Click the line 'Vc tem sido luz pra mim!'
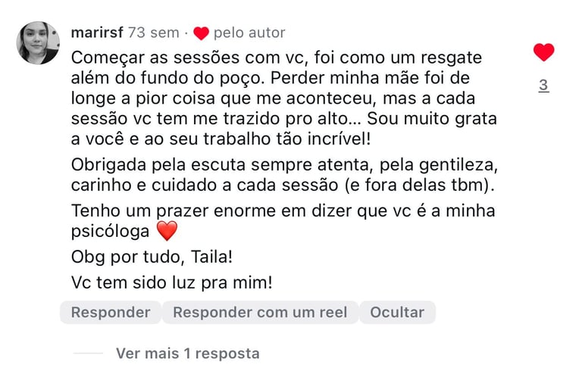 pos(171,282)
